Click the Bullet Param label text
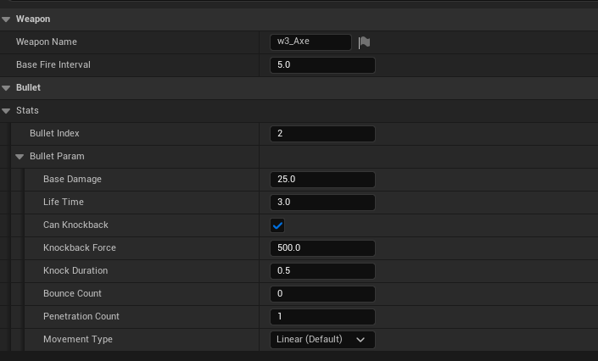Image resolution: width=598 pixels, height=361 pixels. (57, 156)
